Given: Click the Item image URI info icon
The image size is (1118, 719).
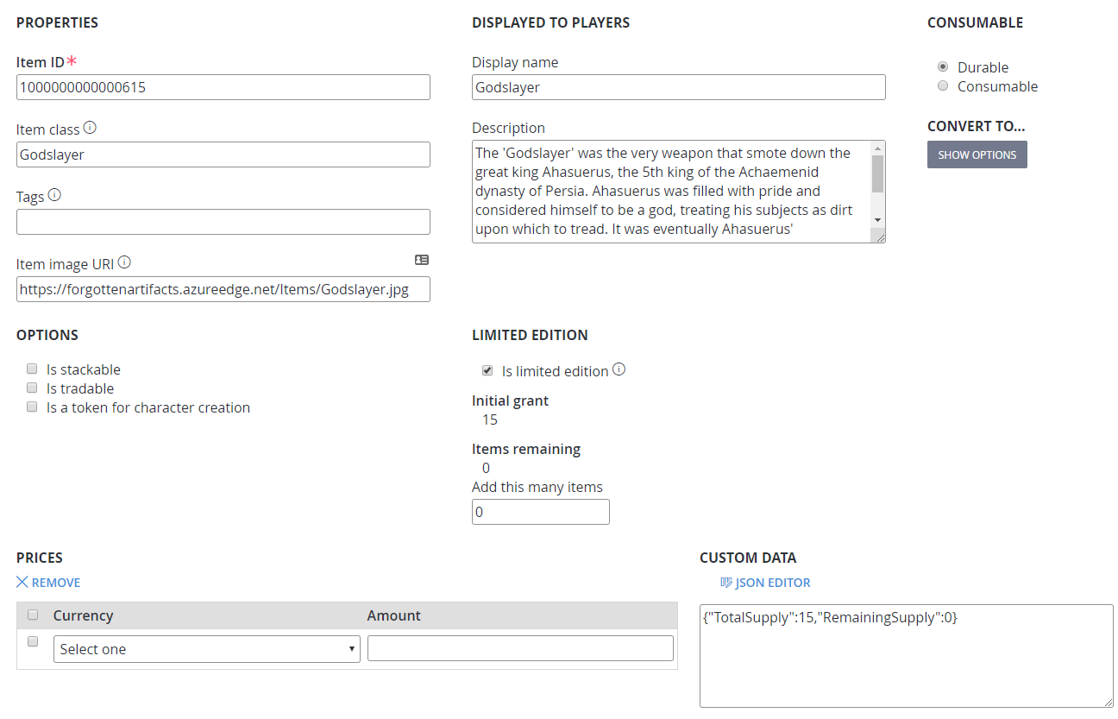Looking at the screenshot, I should click(x=124, y=262).
